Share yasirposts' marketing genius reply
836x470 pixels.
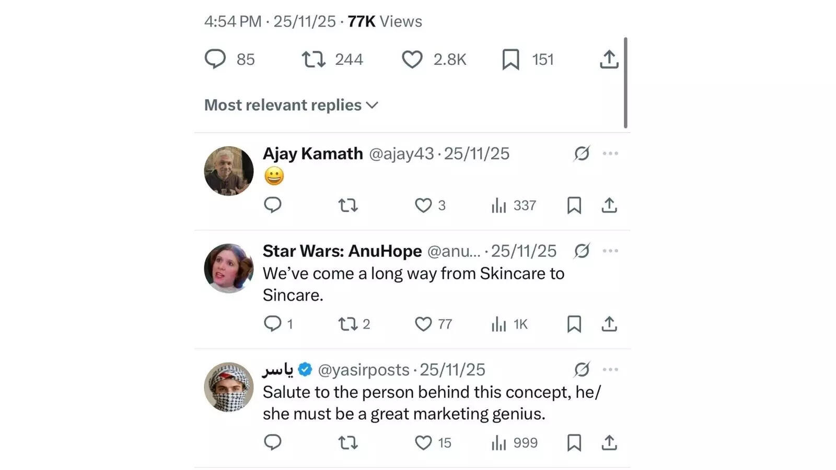(609, 442)
